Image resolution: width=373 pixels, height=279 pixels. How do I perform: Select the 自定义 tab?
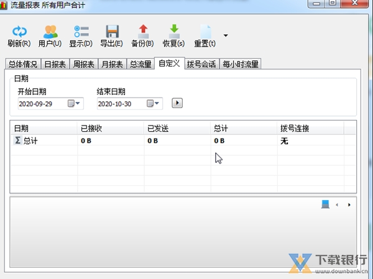pyautogui.click(x=169, y=63)
